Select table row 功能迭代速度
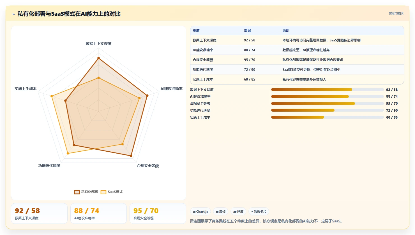 pyautogui.click(x=297, y=69)
